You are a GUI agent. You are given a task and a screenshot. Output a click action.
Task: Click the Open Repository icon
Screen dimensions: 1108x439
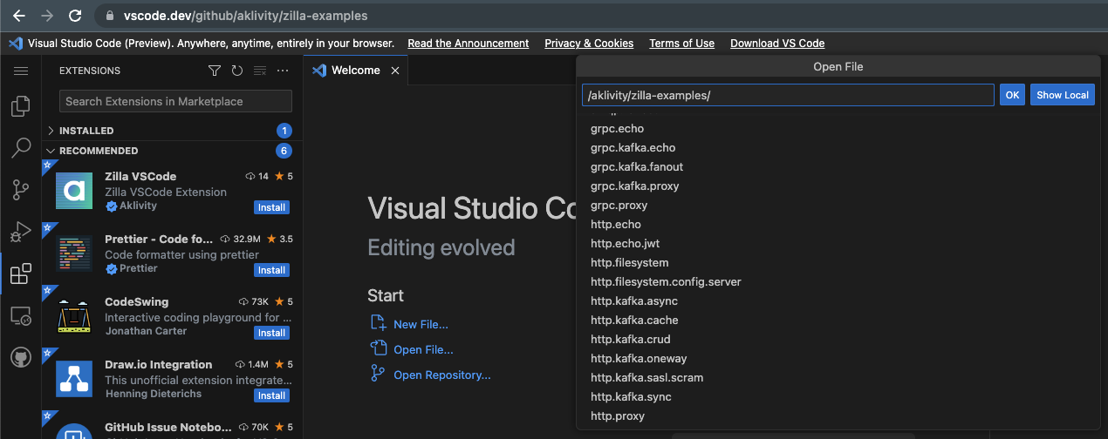[x=378, y=375]
